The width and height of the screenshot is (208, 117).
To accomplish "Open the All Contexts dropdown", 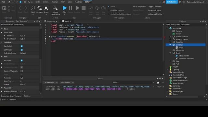I will pos(67,82).
